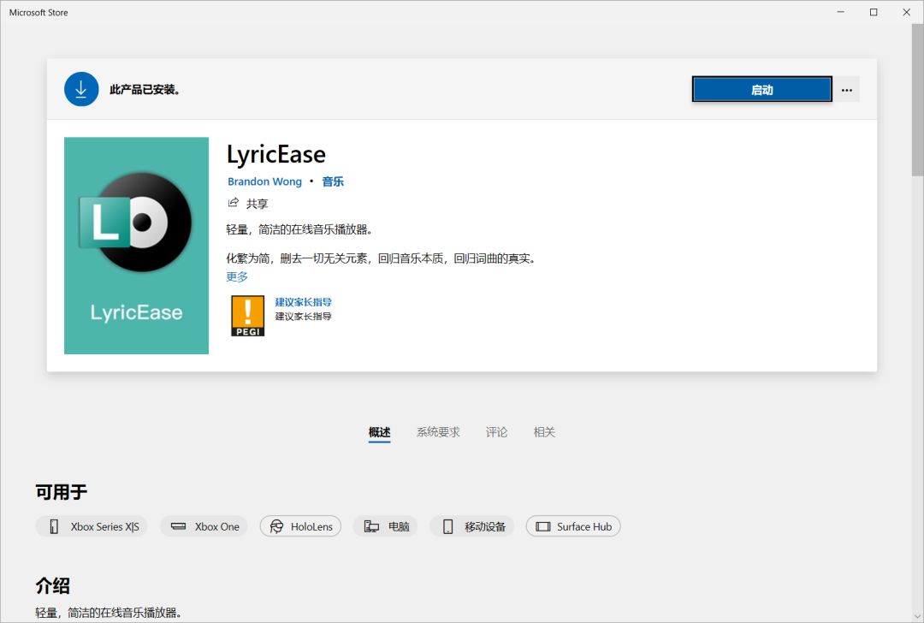The width and height of the screenshot is (924, 623).
Task: Maximize the Microsoft Store window
Action: 874,12
